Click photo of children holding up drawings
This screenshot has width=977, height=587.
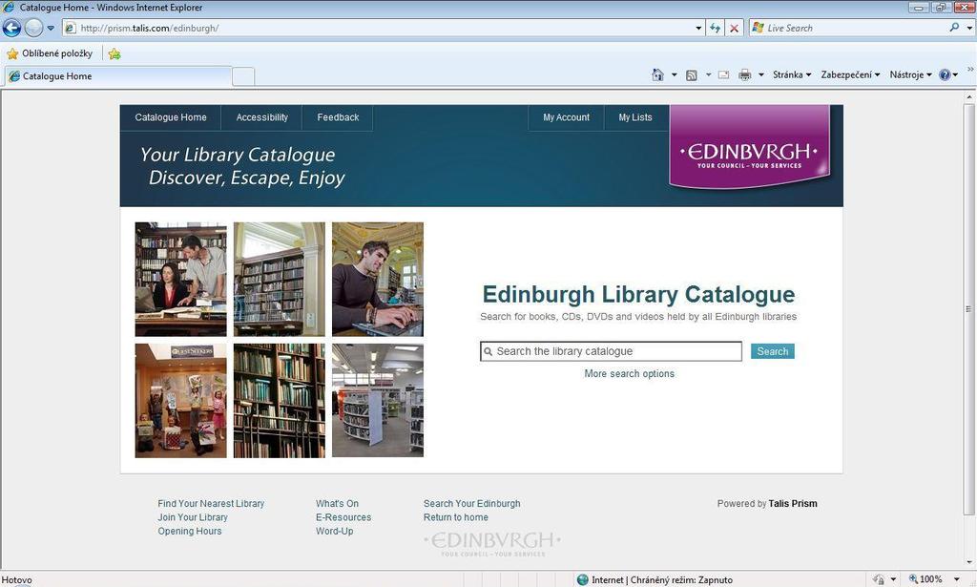180,401
